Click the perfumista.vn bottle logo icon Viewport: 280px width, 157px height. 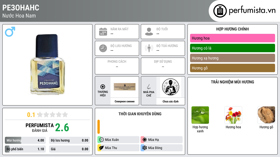tap(220, 11)
